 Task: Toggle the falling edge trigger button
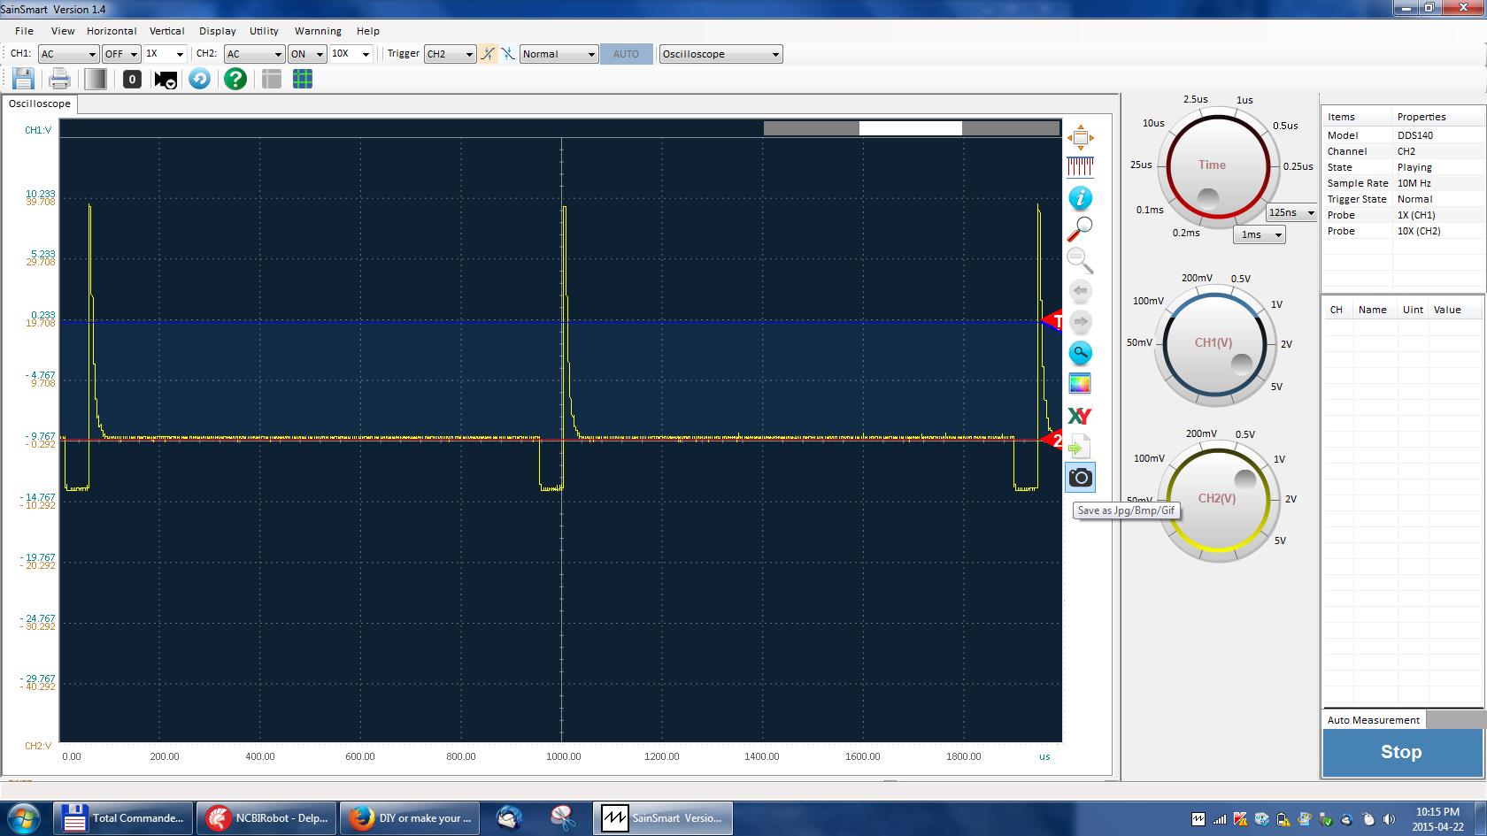tap(508, 54)
